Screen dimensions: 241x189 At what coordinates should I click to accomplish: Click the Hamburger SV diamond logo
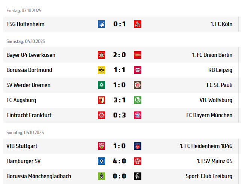tap(102, 161)
